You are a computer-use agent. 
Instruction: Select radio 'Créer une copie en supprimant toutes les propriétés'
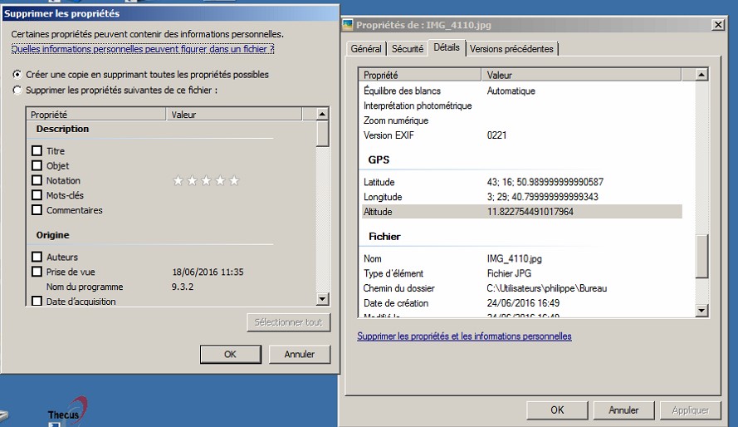coord(17,75)
